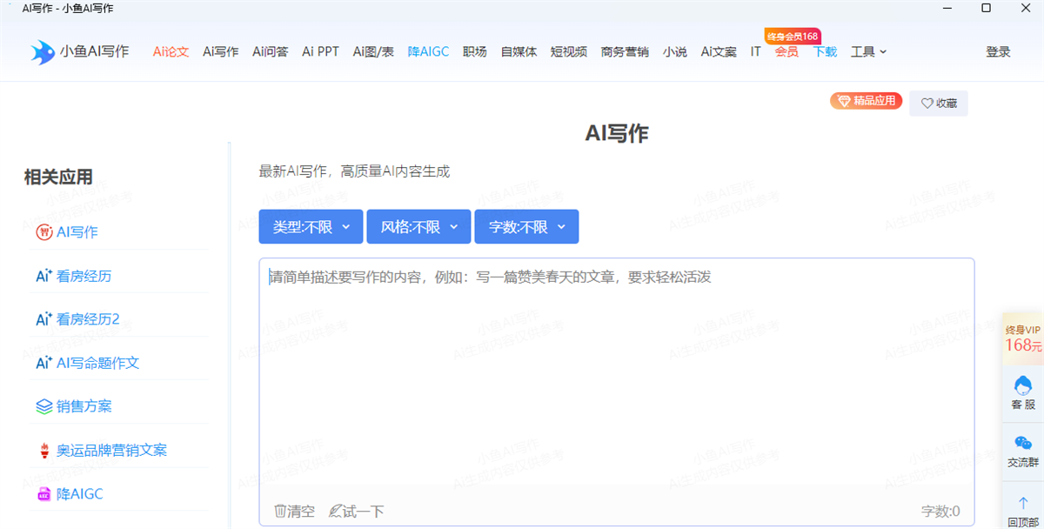Open the 类型:不限 type dropdown

(x=311, y=226)
